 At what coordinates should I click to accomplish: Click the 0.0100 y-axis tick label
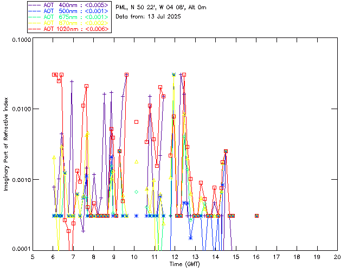20,110
